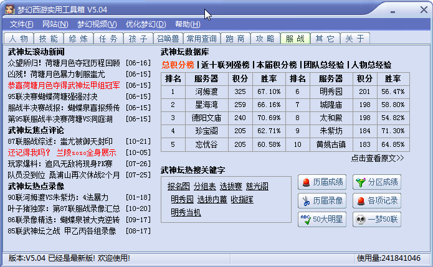433x267 pixels.
Task: Open news 第95联服战半决赛荷塘VS洞庭湖
Action: 60,119
